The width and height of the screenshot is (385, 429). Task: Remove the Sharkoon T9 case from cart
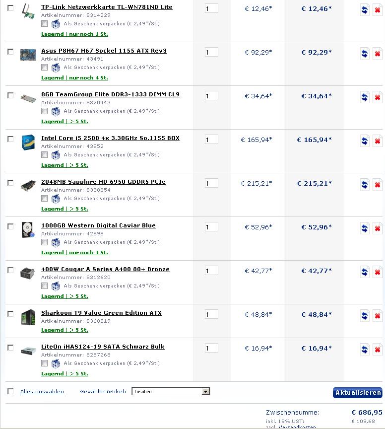coord(378,316)
